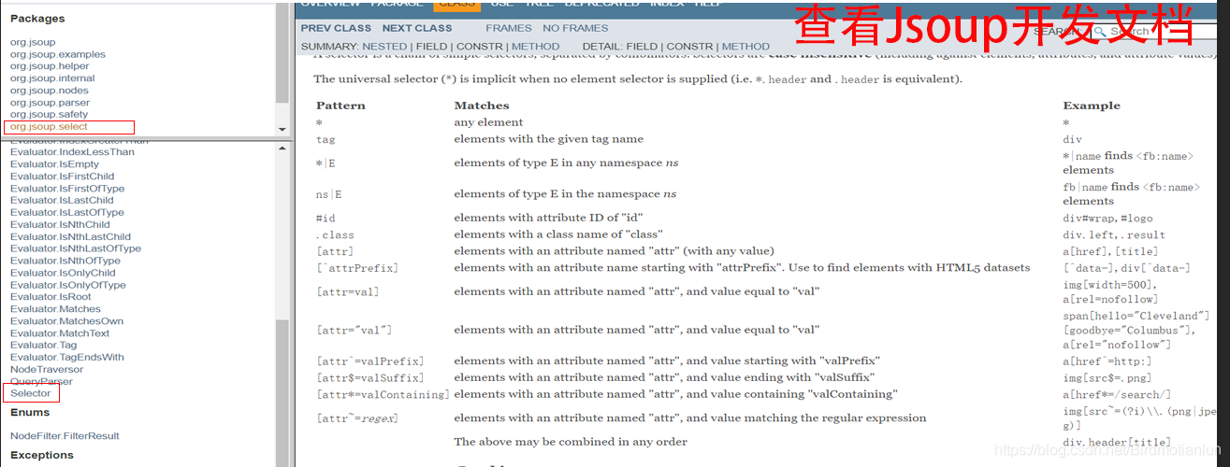This screenshot has width=1230, height=467.
Task: Click the 'Pattern' column header text
Action: pos(340,106)
